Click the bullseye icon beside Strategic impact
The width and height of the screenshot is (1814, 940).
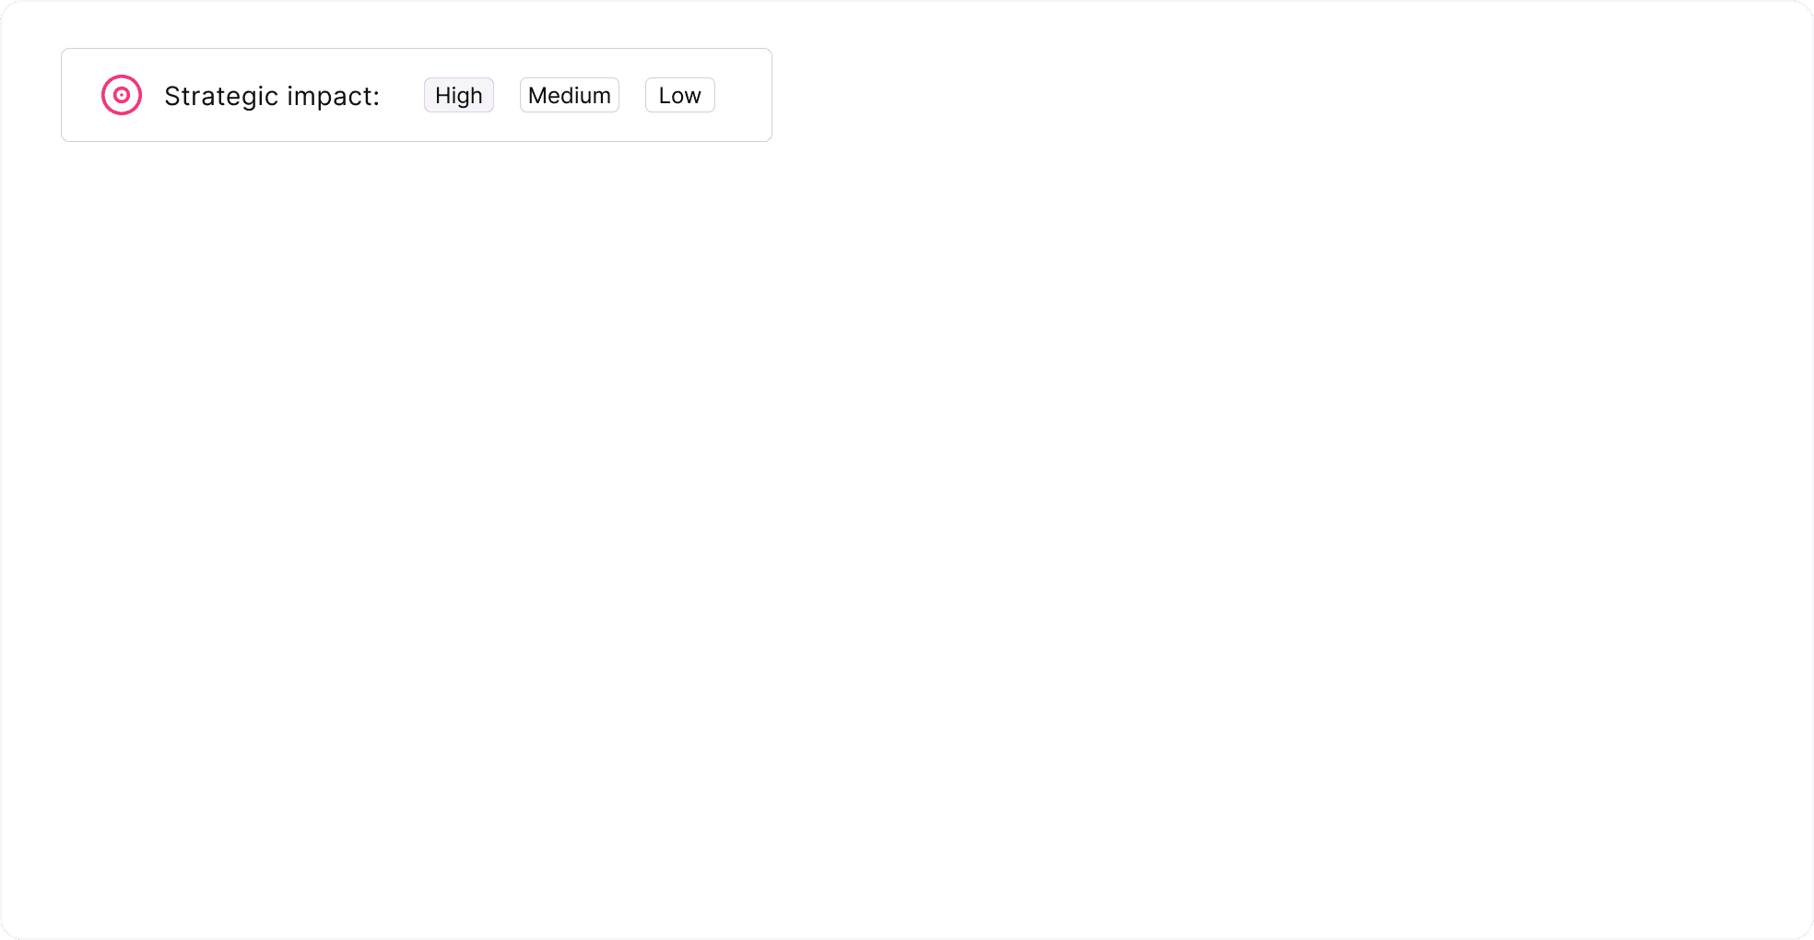122,95
